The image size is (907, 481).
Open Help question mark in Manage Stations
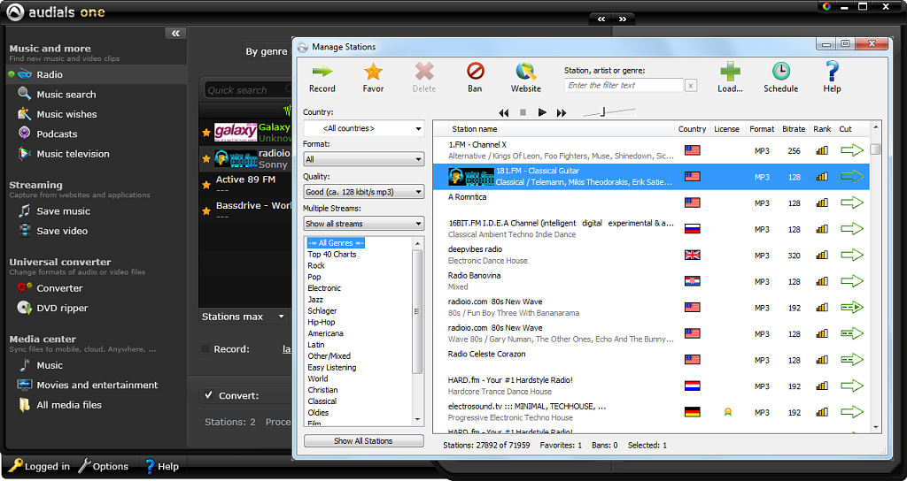click(x=832, y=72)
